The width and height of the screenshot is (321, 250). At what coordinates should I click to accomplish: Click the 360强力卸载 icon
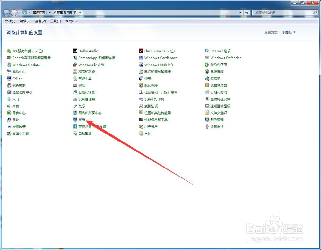pyautogui.click(x=9, y=51)
